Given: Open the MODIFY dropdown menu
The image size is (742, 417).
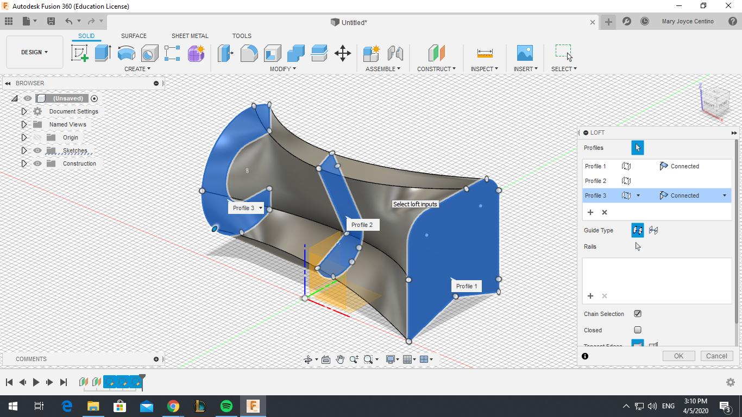Looking at the screenshot, I should click(x=282, y=68).
